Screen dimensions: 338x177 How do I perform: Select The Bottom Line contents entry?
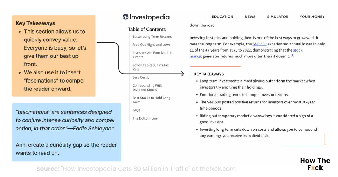(x=145, y=118)
